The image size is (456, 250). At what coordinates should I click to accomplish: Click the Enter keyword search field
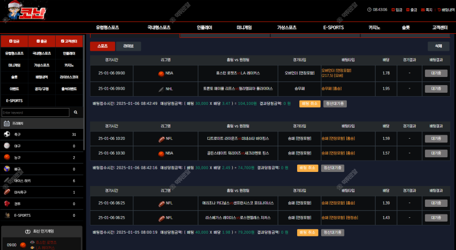click(x=35, y=112)
